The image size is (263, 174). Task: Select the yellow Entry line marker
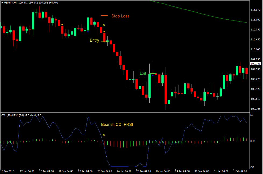[104, 42]
